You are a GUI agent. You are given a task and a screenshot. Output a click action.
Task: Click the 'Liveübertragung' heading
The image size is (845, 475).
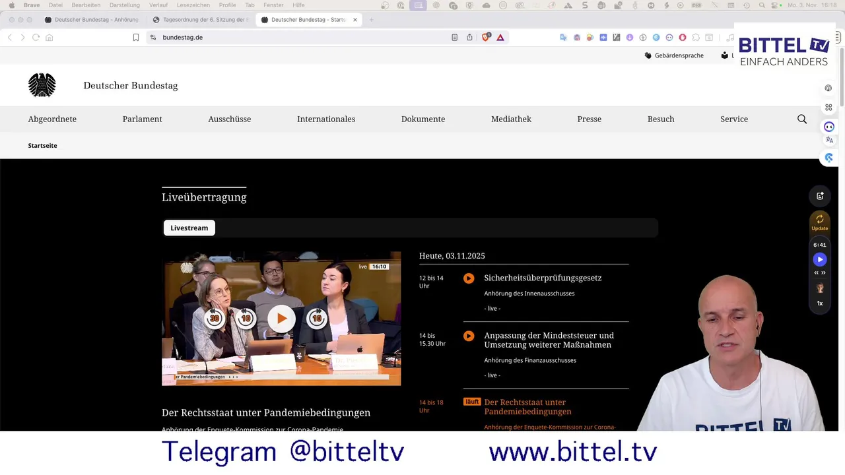tap(204, 197)
